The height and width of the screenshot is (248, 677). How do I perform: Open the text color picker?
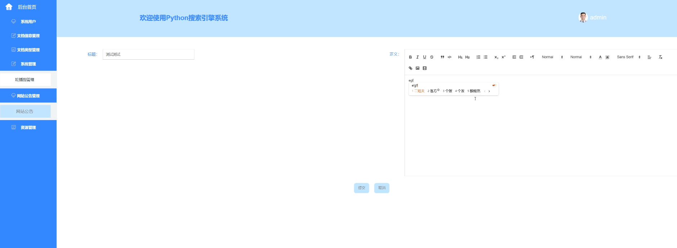600,57
